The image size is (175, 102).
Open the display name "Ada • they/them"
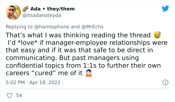[52, 9]
